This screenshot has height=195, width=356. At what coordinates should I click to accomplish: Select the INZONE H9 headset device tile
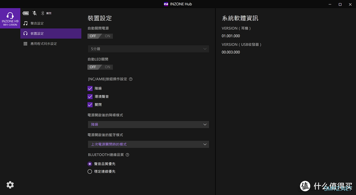[x=10, y=18]
